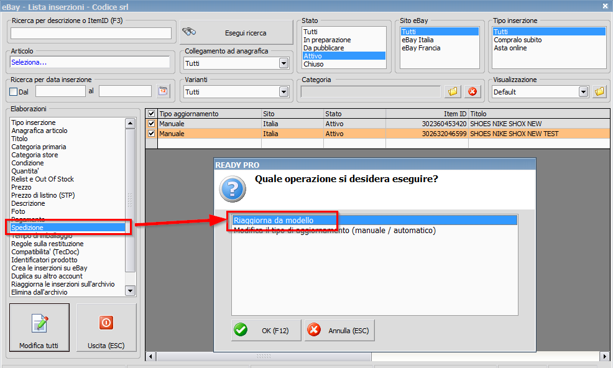Screen dimensions: 613x368
Task: Click green checkmark OK icon
Action: (241, 329)
